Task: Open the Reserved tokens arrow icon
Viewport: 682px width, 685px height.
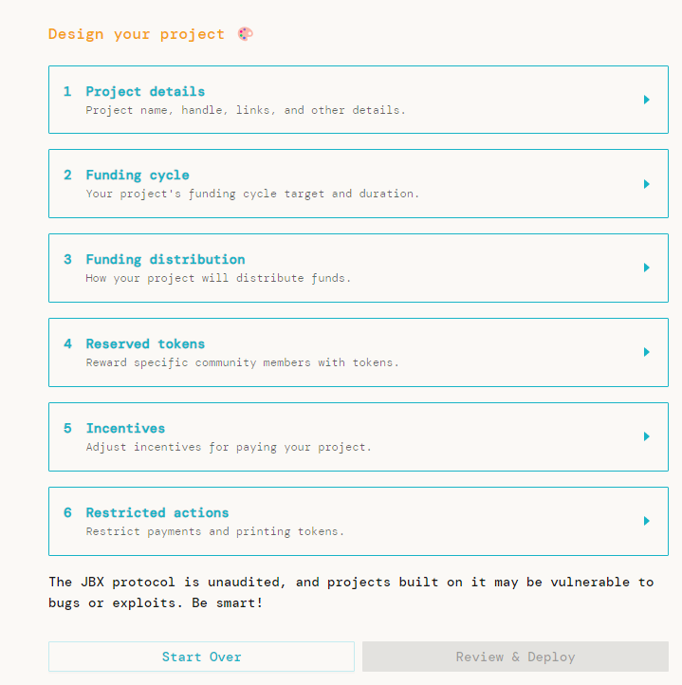Action: point(647,352)
